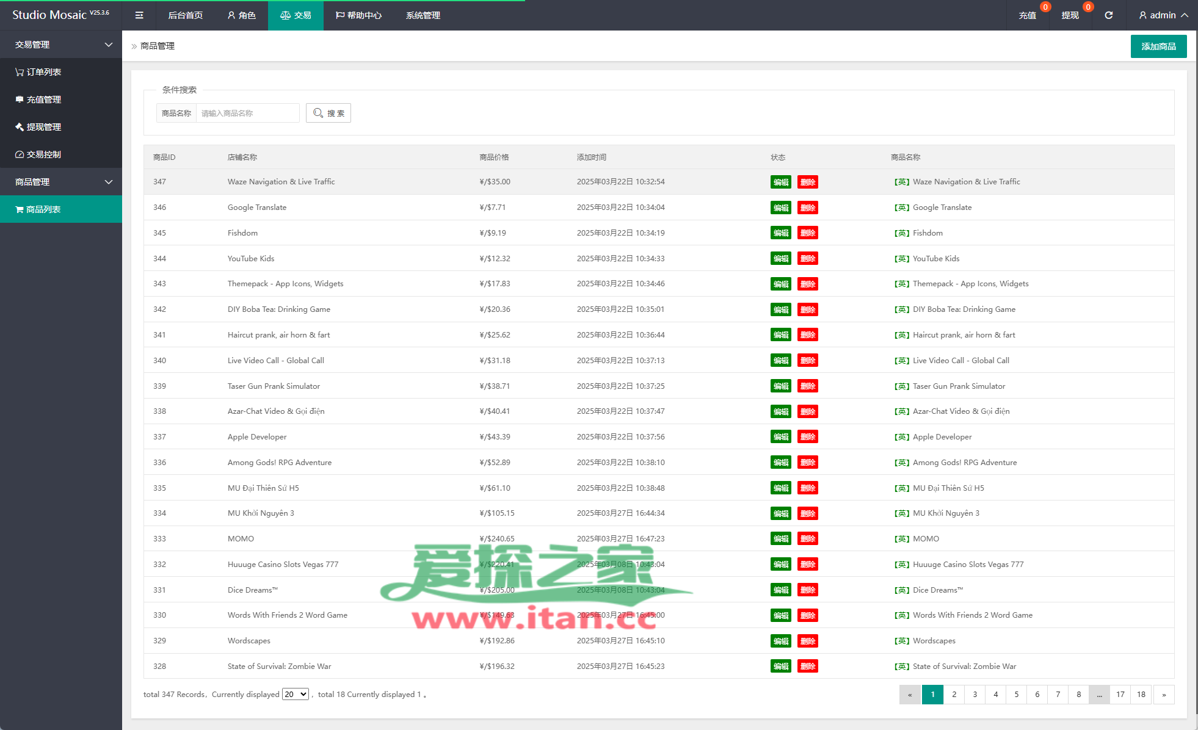Screen dimensions: 1198x730
Task: Select 商品列表 in the sidebar
Action: (x=61, y=209)
